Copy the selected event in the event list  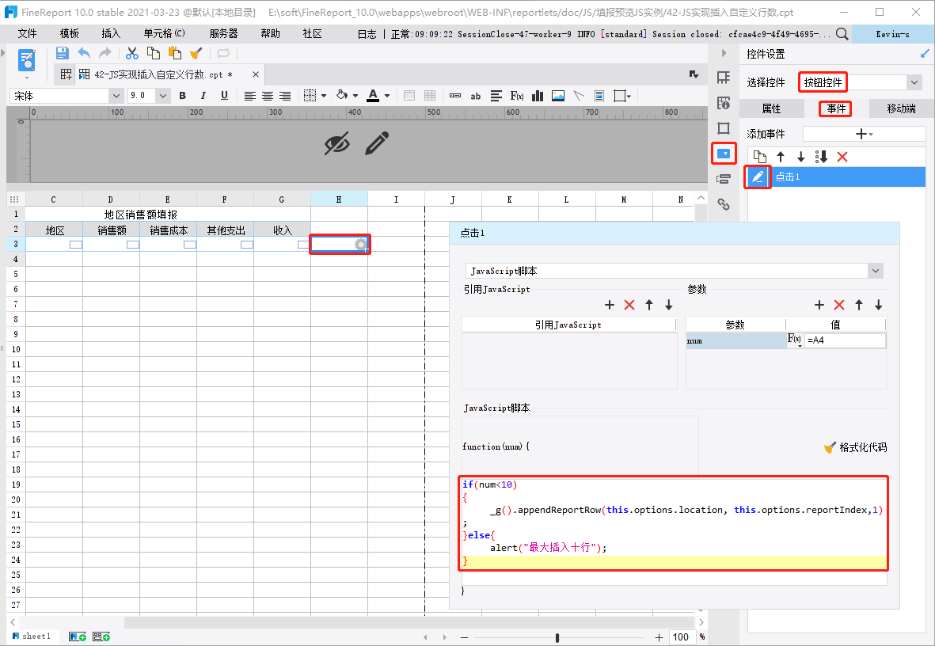pyautogui.click(x=760, y=156)
